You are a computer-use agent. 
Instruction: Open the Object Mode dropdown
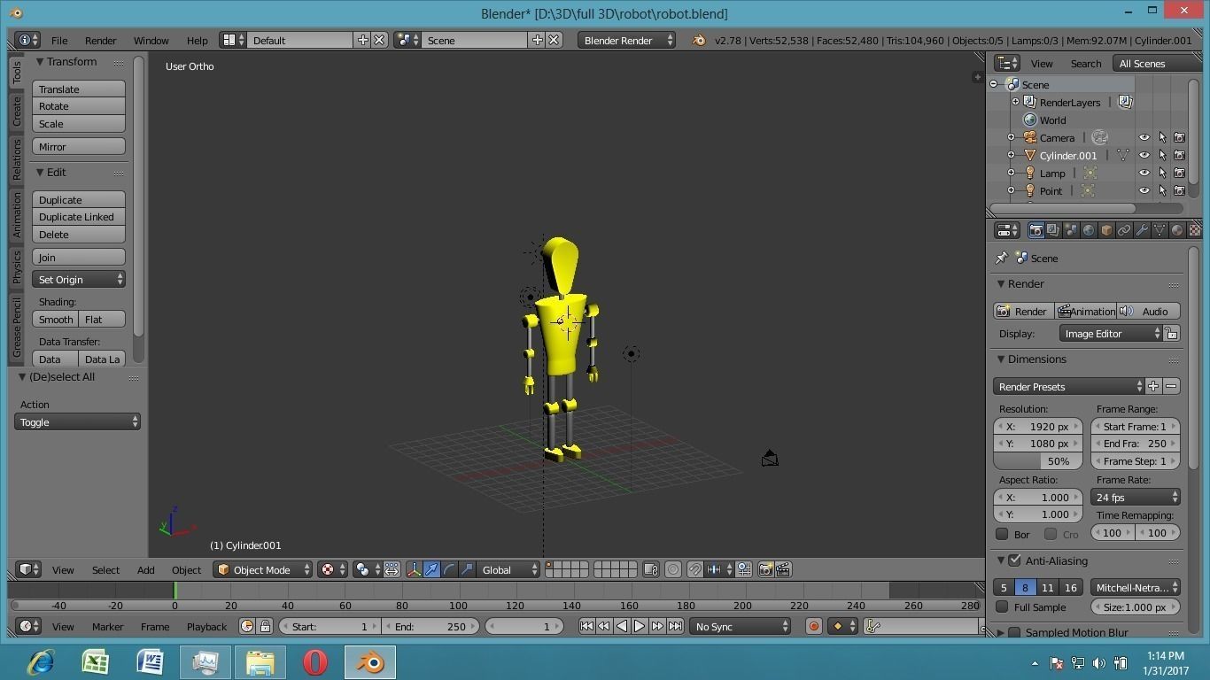(263, 570)
